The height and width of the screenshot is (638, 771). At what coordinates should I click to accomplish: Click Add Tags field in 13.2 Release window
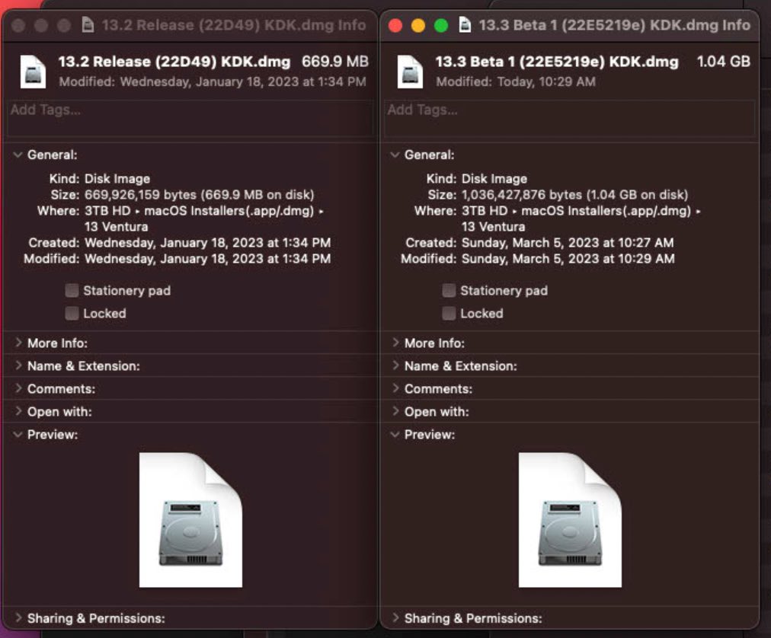[x=190, y=118]
